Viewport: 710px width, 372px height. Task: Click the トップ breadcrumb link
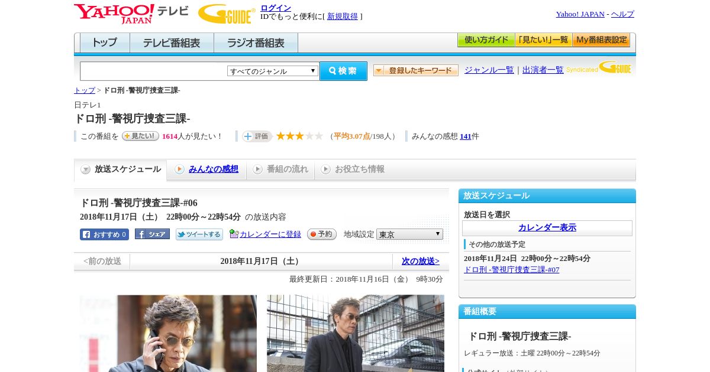point(85,90)
